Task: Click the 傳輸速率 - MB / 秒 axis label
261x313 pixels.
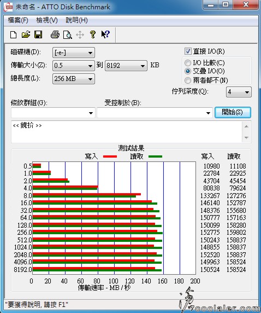Action: [104, 288]
